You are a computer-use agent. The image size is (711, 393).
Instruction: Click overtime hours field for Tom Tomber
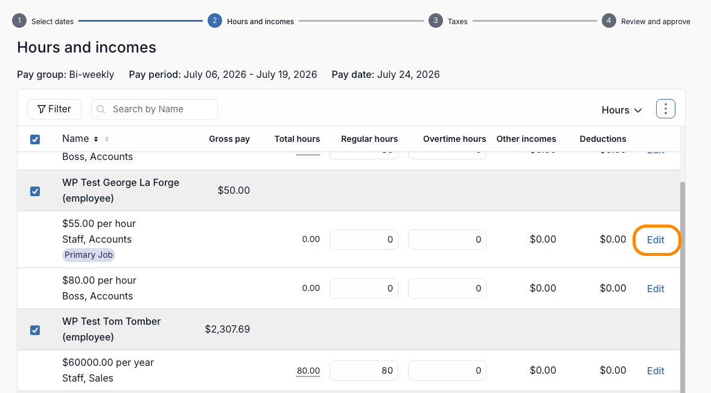(x=447, y=370)
